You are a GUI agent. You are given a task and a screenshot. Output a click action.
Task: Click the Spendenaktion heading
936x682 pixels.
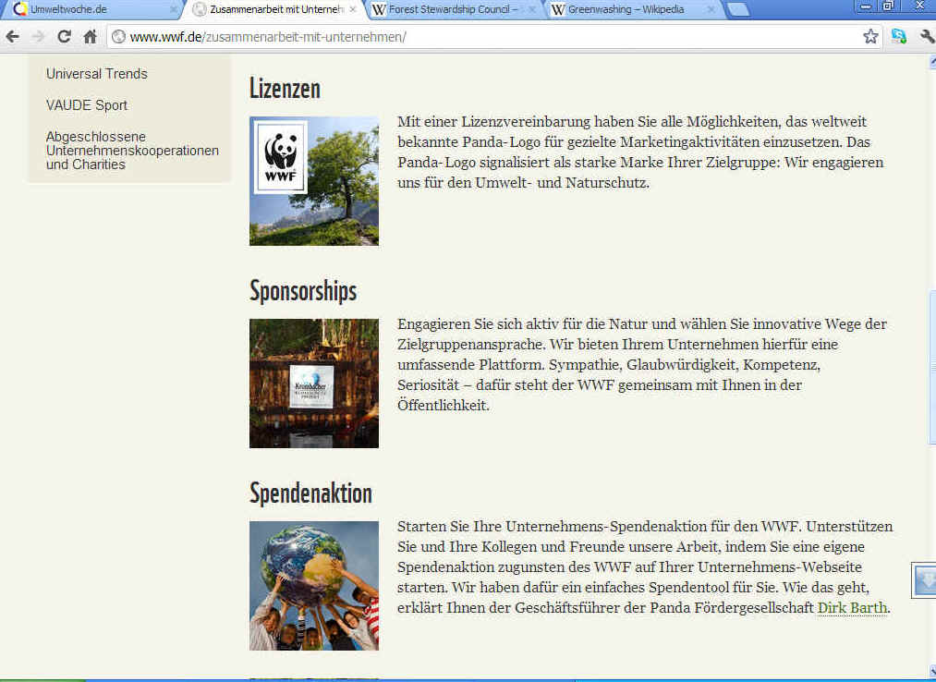[x=311, y=493]
